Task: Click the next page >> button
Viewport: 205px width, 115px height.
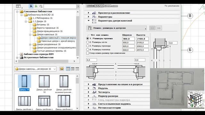Action: point(159,28)
